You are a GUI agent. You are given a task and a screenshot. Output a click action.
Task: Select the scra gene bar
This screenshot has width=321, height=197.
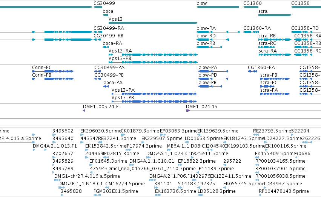[x=275, y=15]
